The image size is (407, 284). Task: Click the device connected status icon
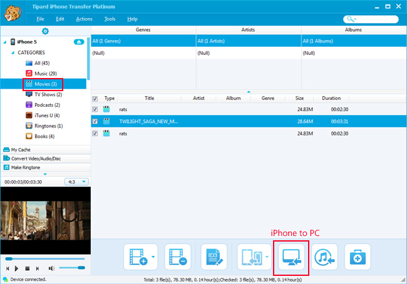click(x=5, y=280)
